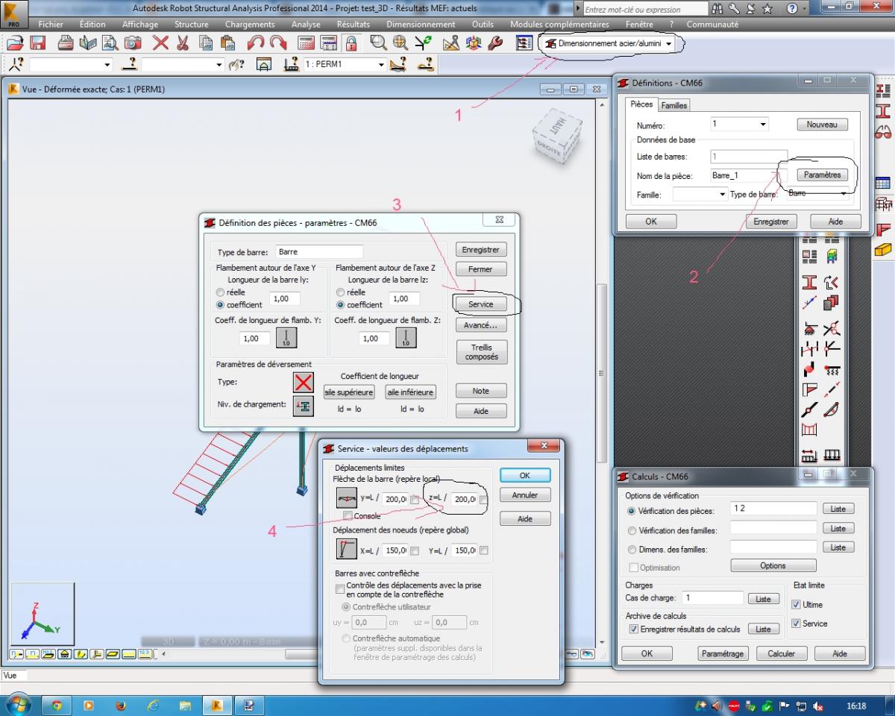Click the Paramétrage button in Calculs

pyautogui.click(x=723, y=653)
